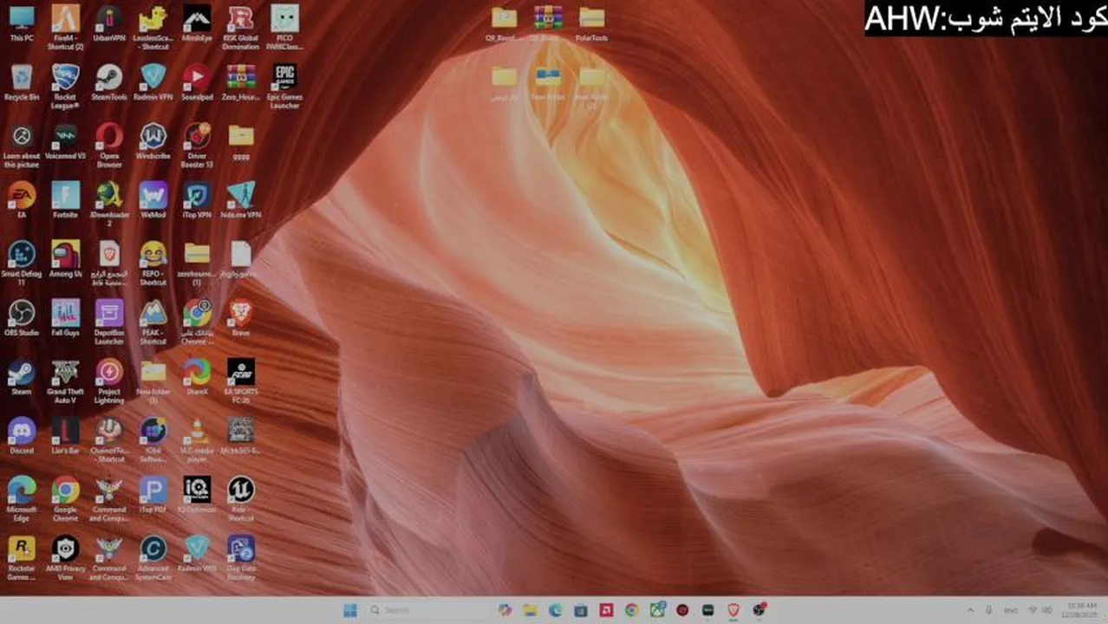
Task: Open the MiniblEye desktop shortcut
Action: 197,23
